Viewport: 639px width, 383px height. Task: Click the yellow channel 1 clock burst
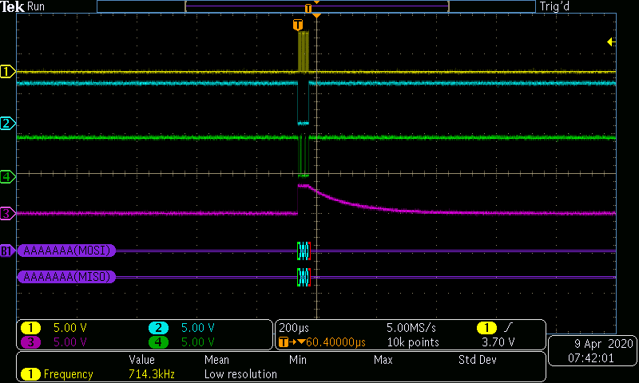[304, 51]
